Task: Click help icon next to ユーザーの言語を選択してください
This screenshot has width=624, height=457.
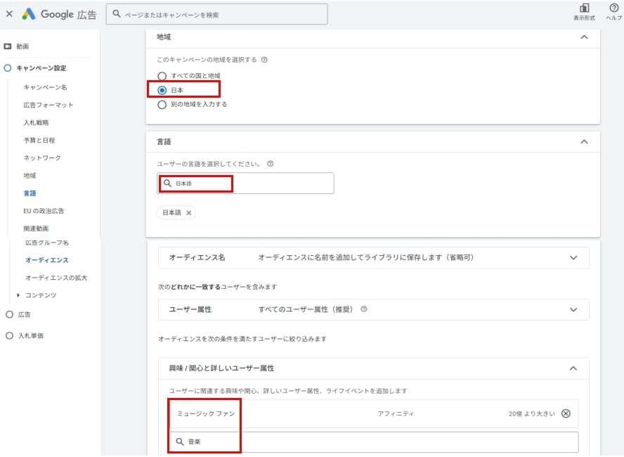Action: 271,164
